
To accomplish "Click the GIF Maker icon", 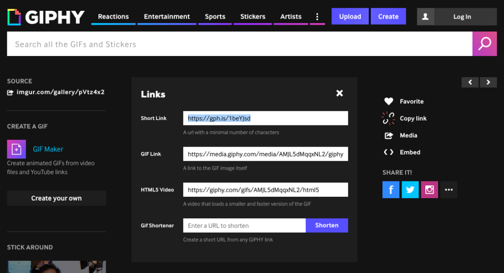I will point(16,149).
